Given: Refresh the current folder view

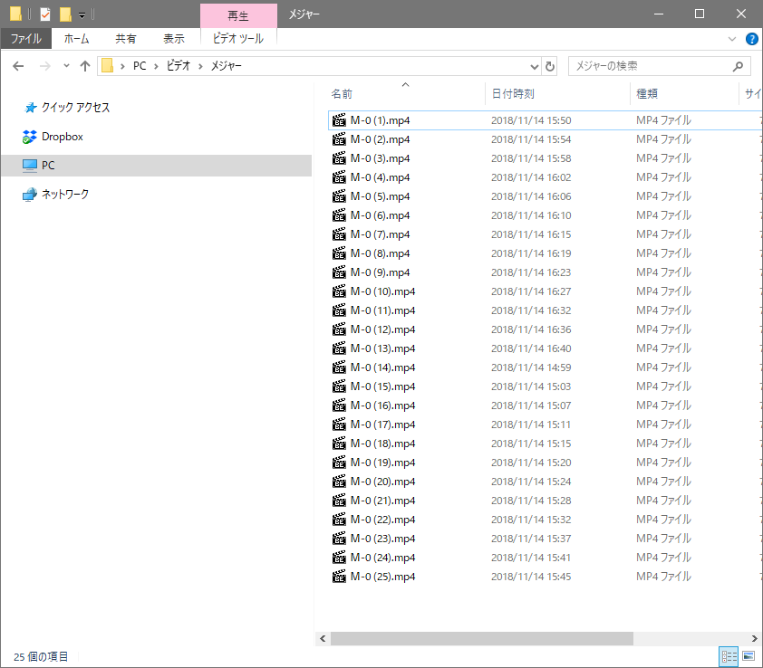Looking at the screenshot, I should (x=549, y=66).
